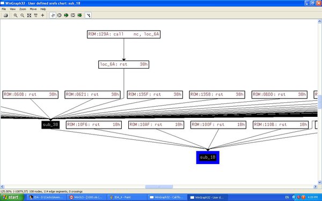Select the blue sub_18 graph node
Screen dimensions: 322x201
[x=208, y=157]
